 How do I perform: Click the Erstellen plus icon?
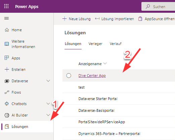click(7, 69)
